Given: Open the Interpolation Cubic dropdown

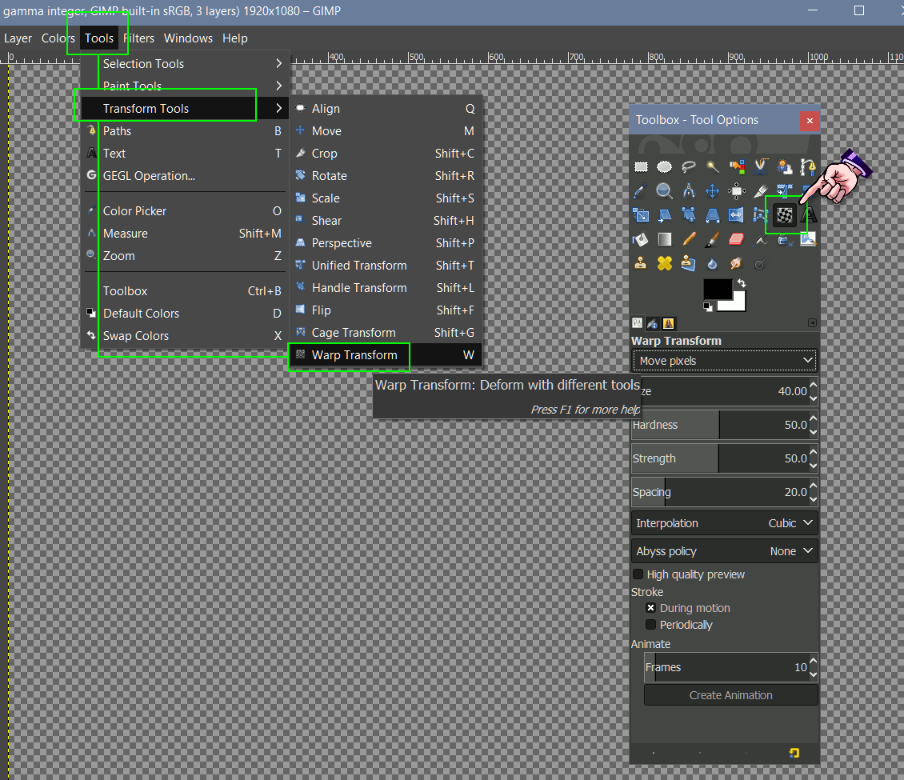Looking at the screenshot, I should [x=725, y=523].
